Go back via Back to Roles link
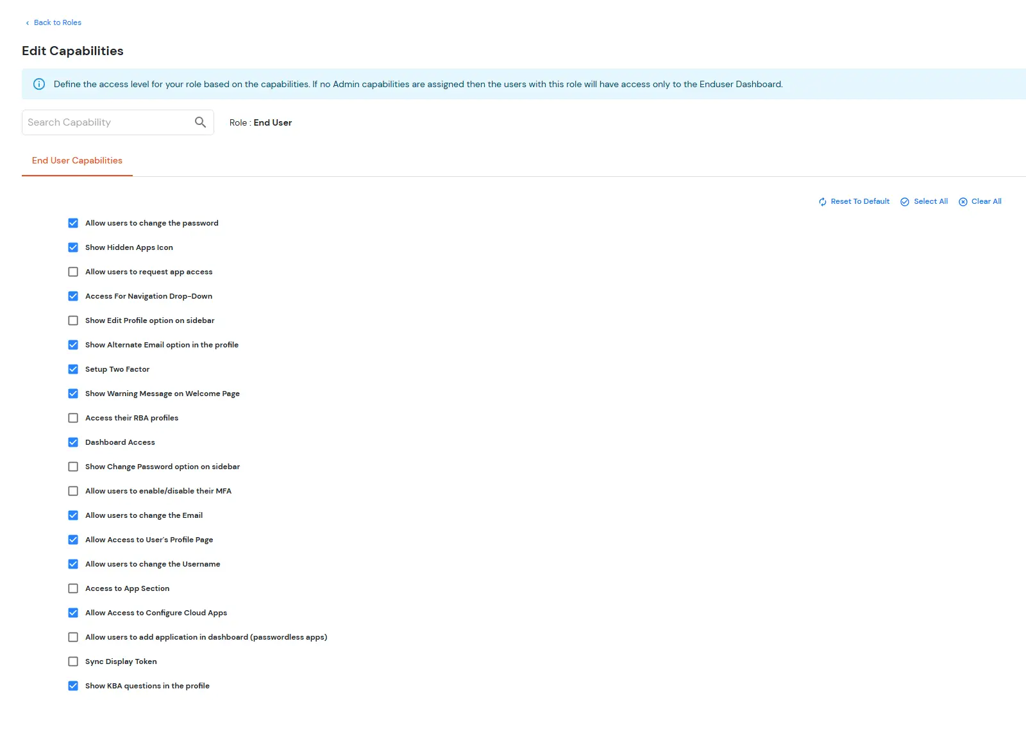The image size is (1026, 748). pos(58,22)
